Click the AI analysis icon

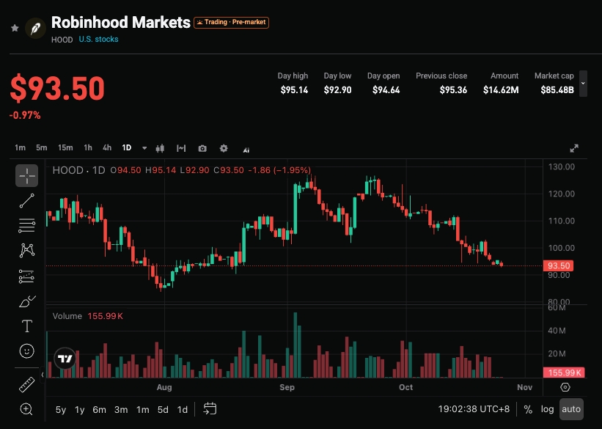point(246,150)
